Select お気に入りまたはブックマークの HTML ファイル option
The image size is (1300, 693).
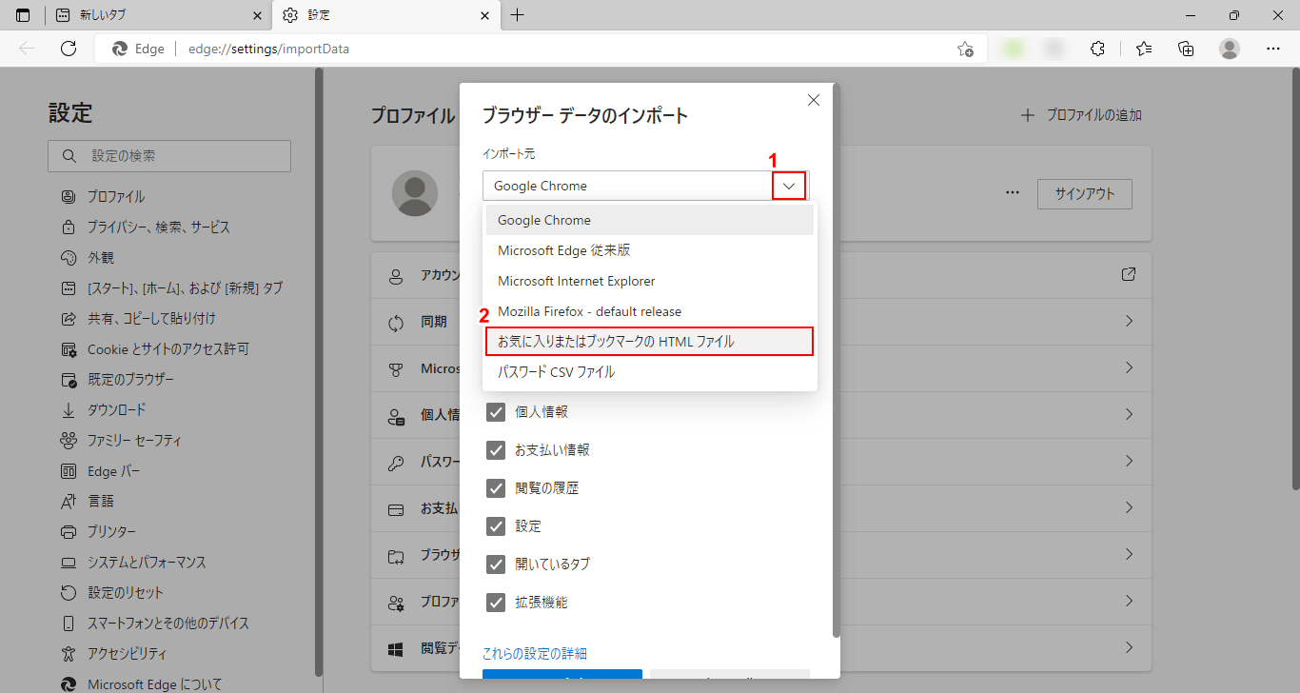pos(650,342)
